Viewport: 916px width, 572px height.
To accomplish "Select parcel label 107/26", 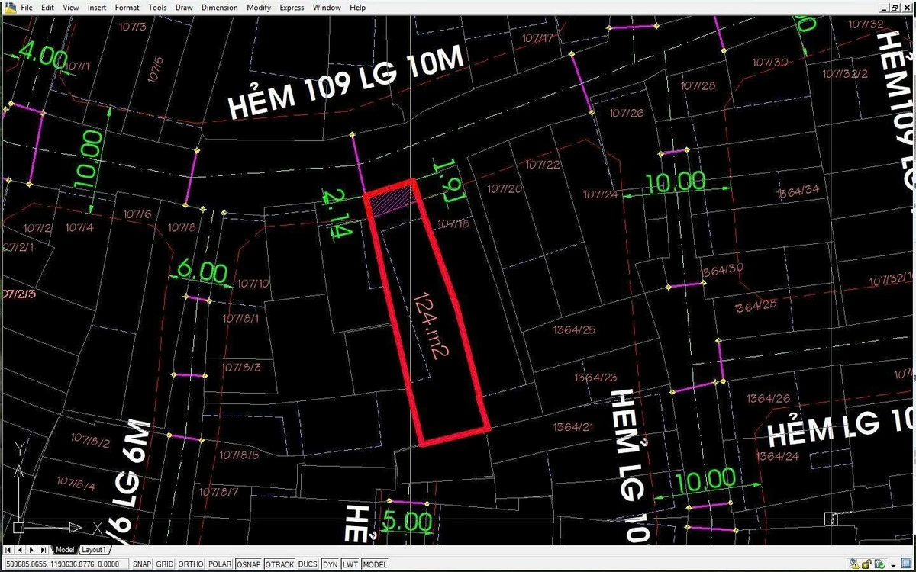I will 627,113.
